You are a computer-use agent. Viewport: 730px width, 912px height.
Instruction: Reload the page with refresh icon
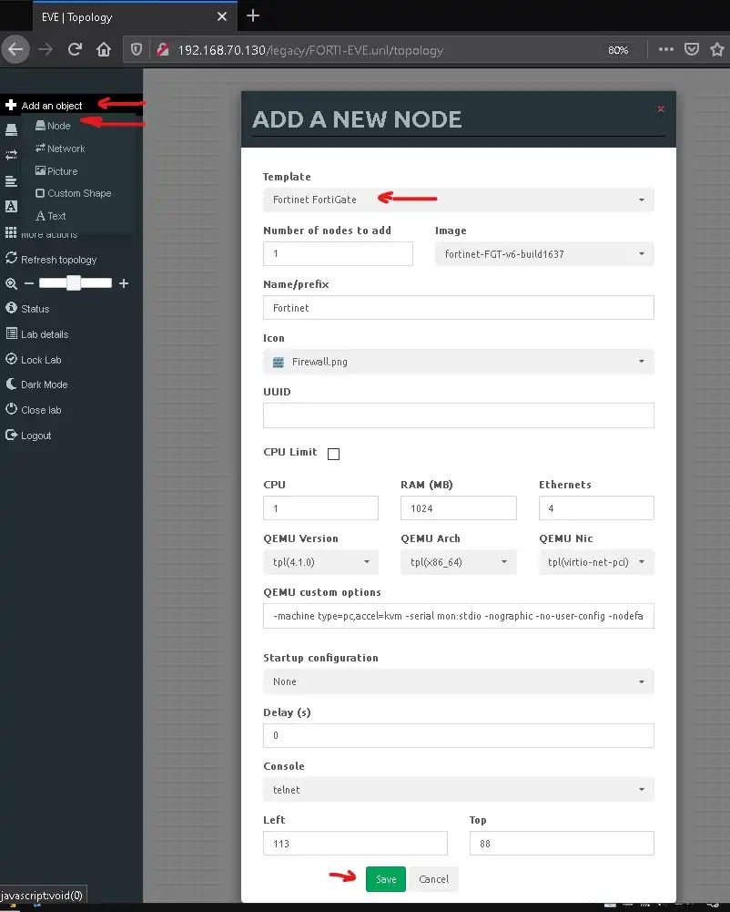point(75,49)
